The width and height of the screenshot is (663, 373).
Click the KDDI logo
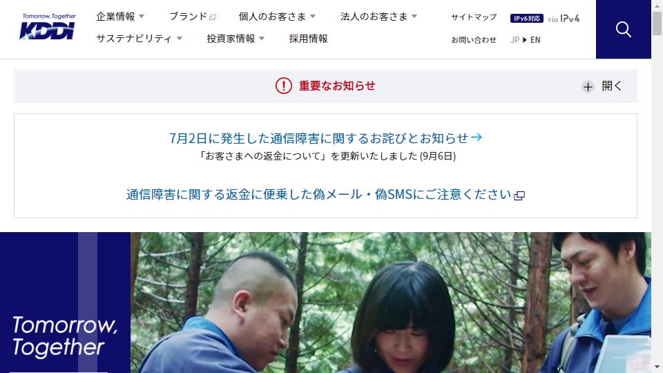pos(48,27)
